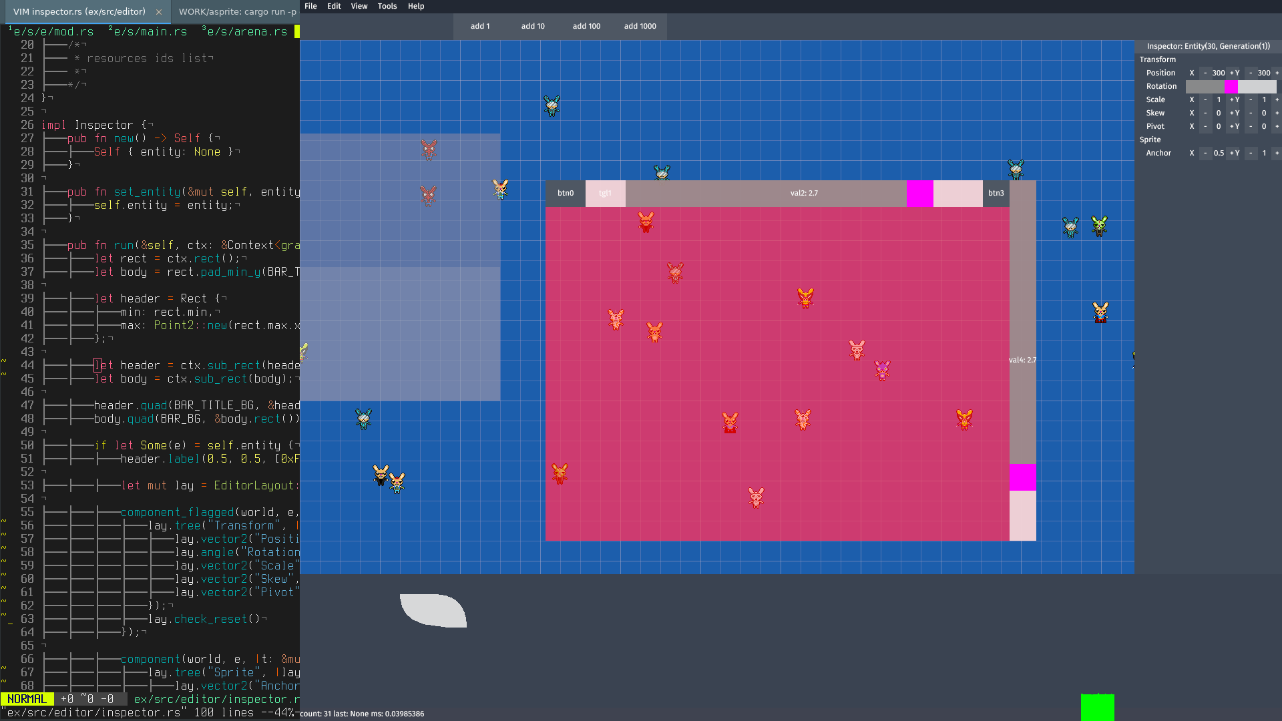The height and width of the screenshot is (721, 1282).
Task: Open the Tools menu
Action: (x=387, y=6)
